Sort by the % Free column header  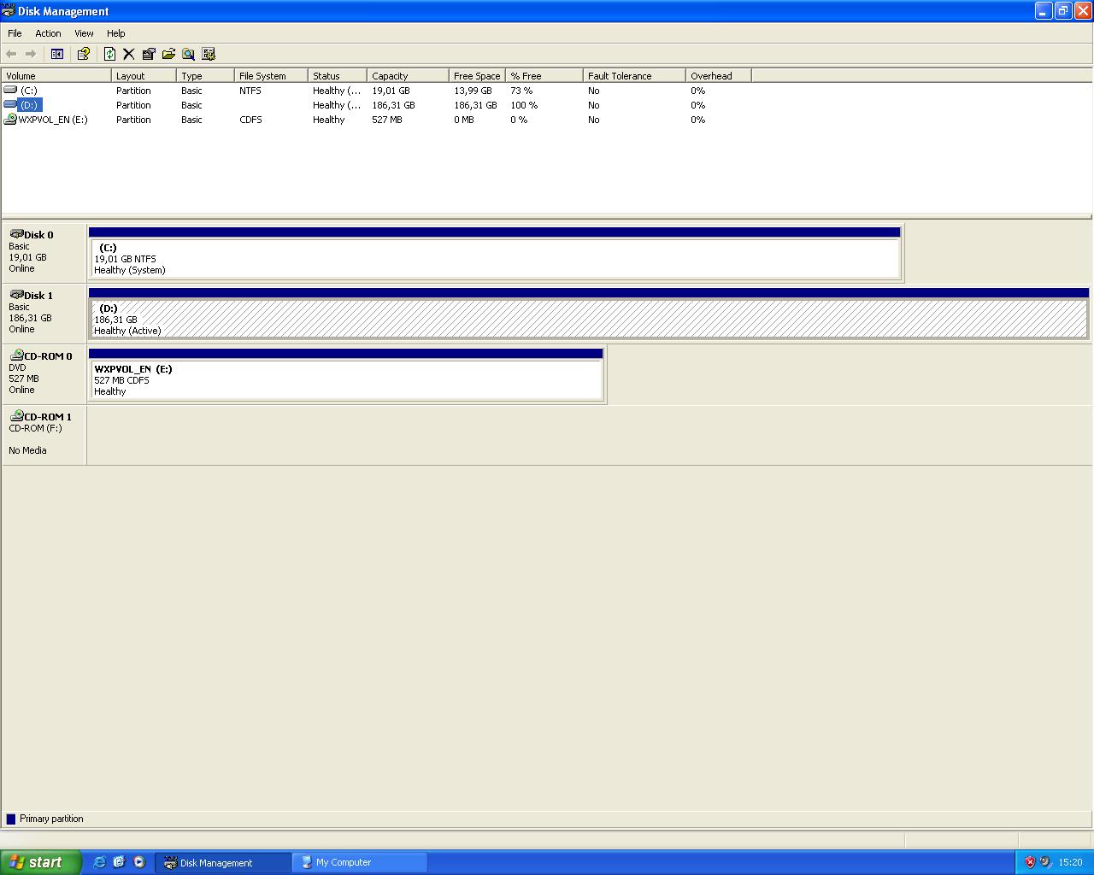(x=544, y=76)
